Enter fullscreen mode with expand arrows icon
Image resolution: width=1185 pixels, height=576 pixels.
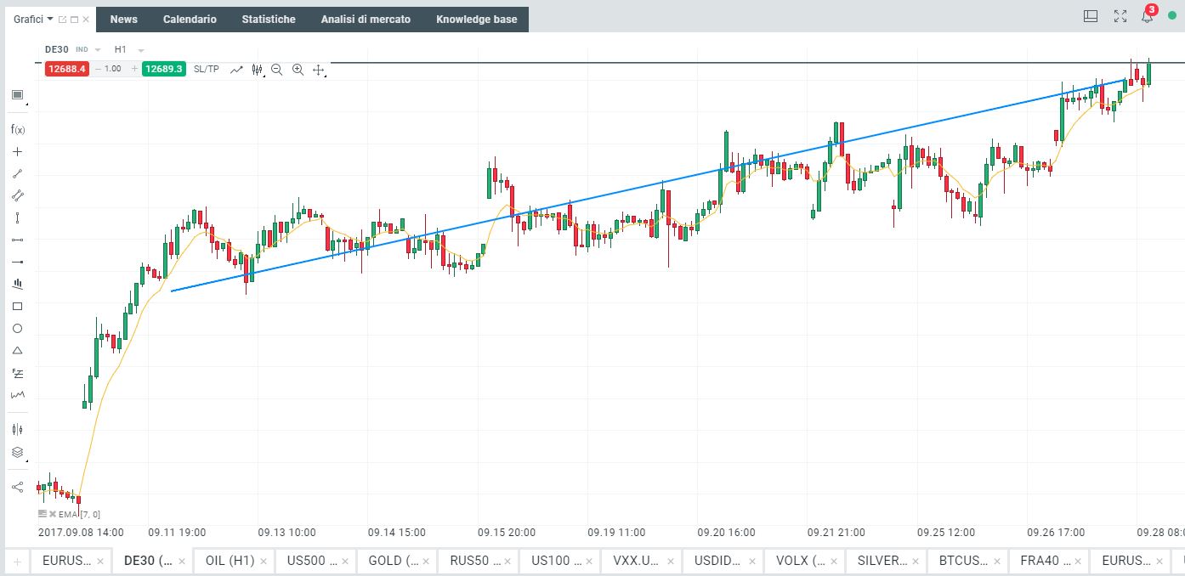[x=1120, y=16]
